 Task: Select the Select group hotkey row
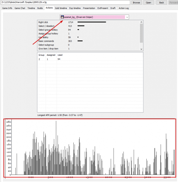tap(89, 30)
